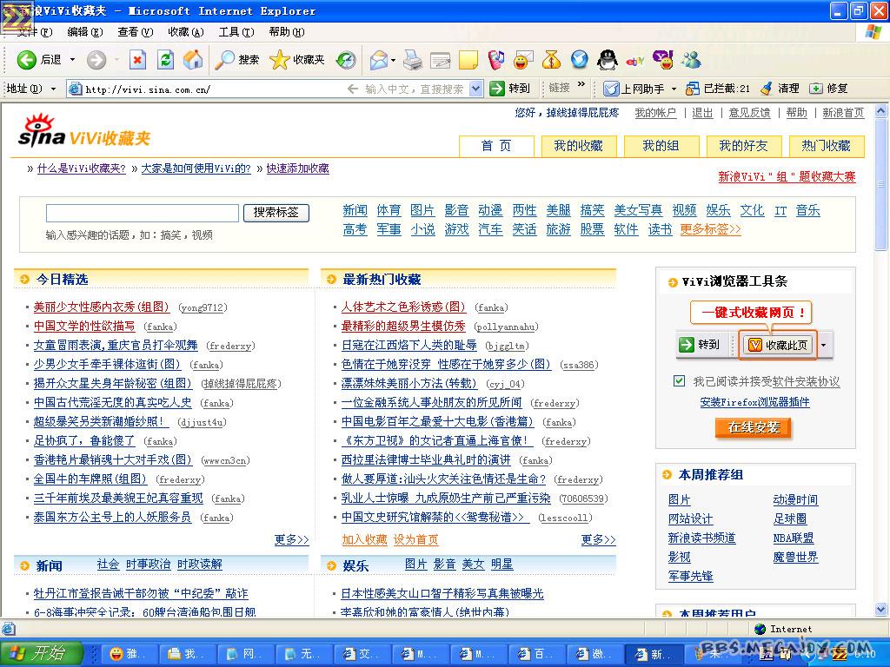
Task: Click the Forward arrow icon
Action: click(x=96, y=60)
